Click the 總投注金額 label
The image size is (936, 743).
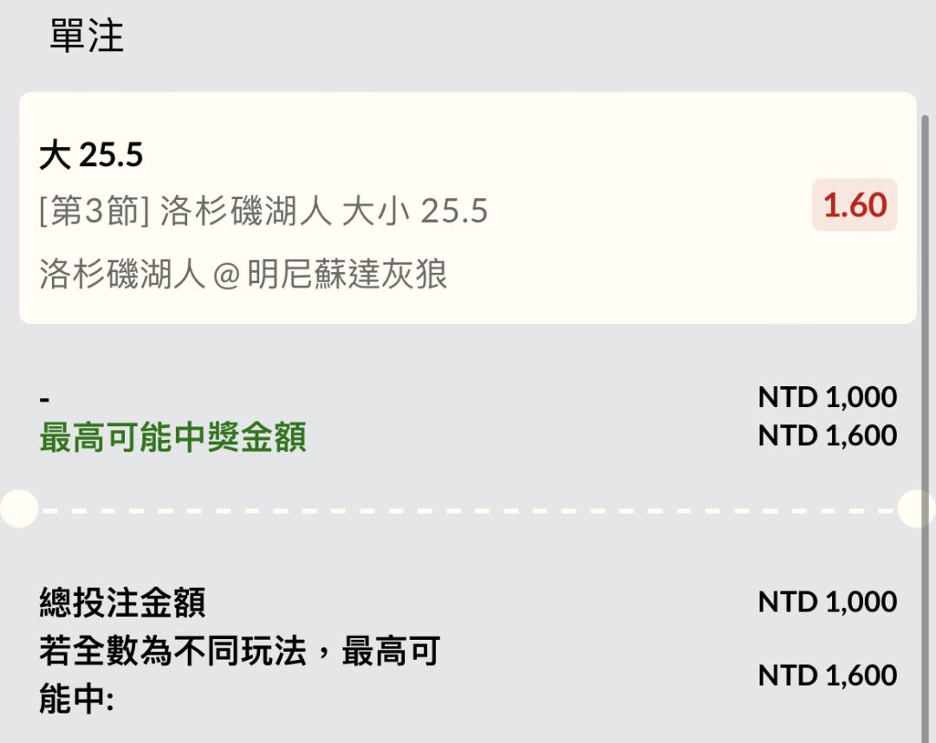pyautogui.click(x=122, y=603)
